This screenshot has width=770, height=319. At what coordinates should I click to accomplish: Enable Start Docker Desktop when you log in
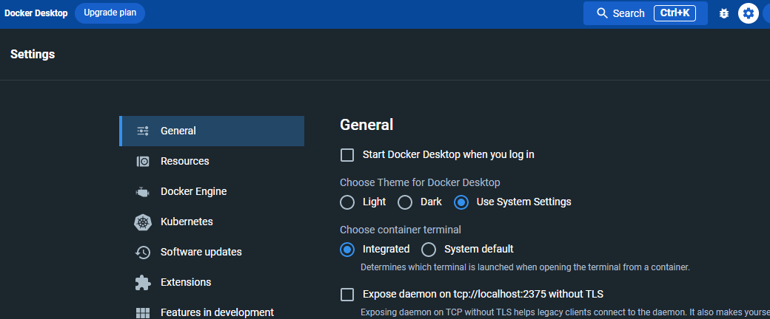pos(347,155)
